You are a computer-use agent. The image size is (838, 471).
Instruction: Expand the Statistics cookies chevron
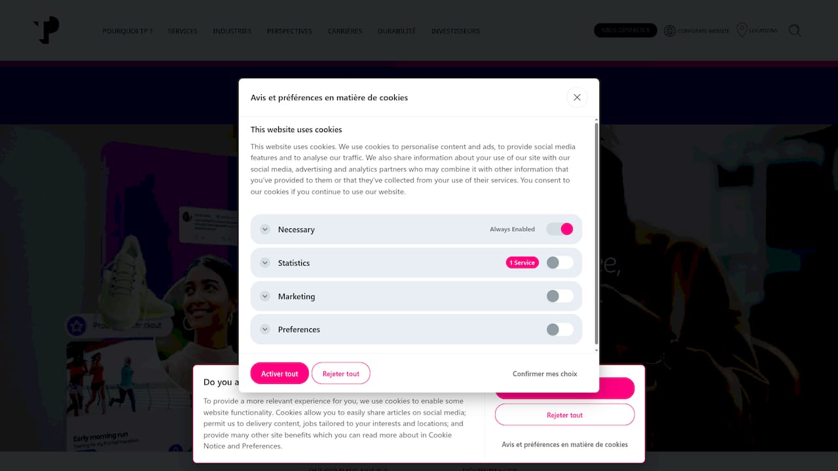tap(265, 263)
